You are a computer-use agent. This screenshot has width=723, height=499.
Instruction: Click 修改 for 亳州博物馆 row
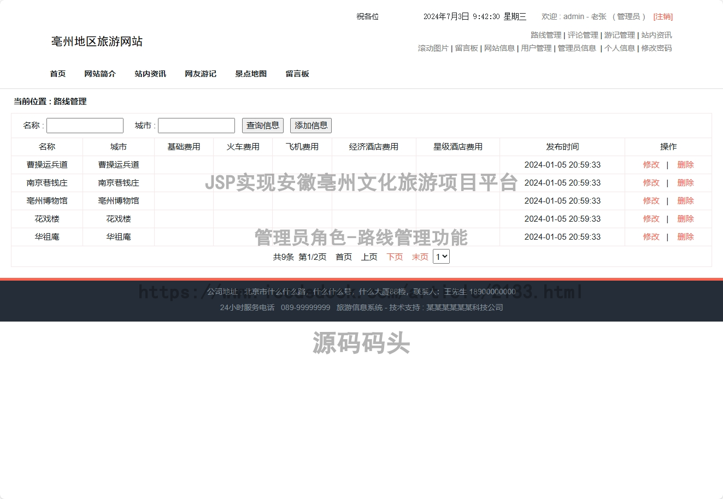click(651, 200)
